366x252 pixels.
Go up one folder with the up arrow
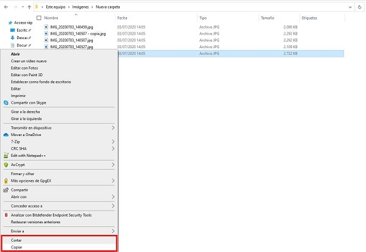(30, 7)
